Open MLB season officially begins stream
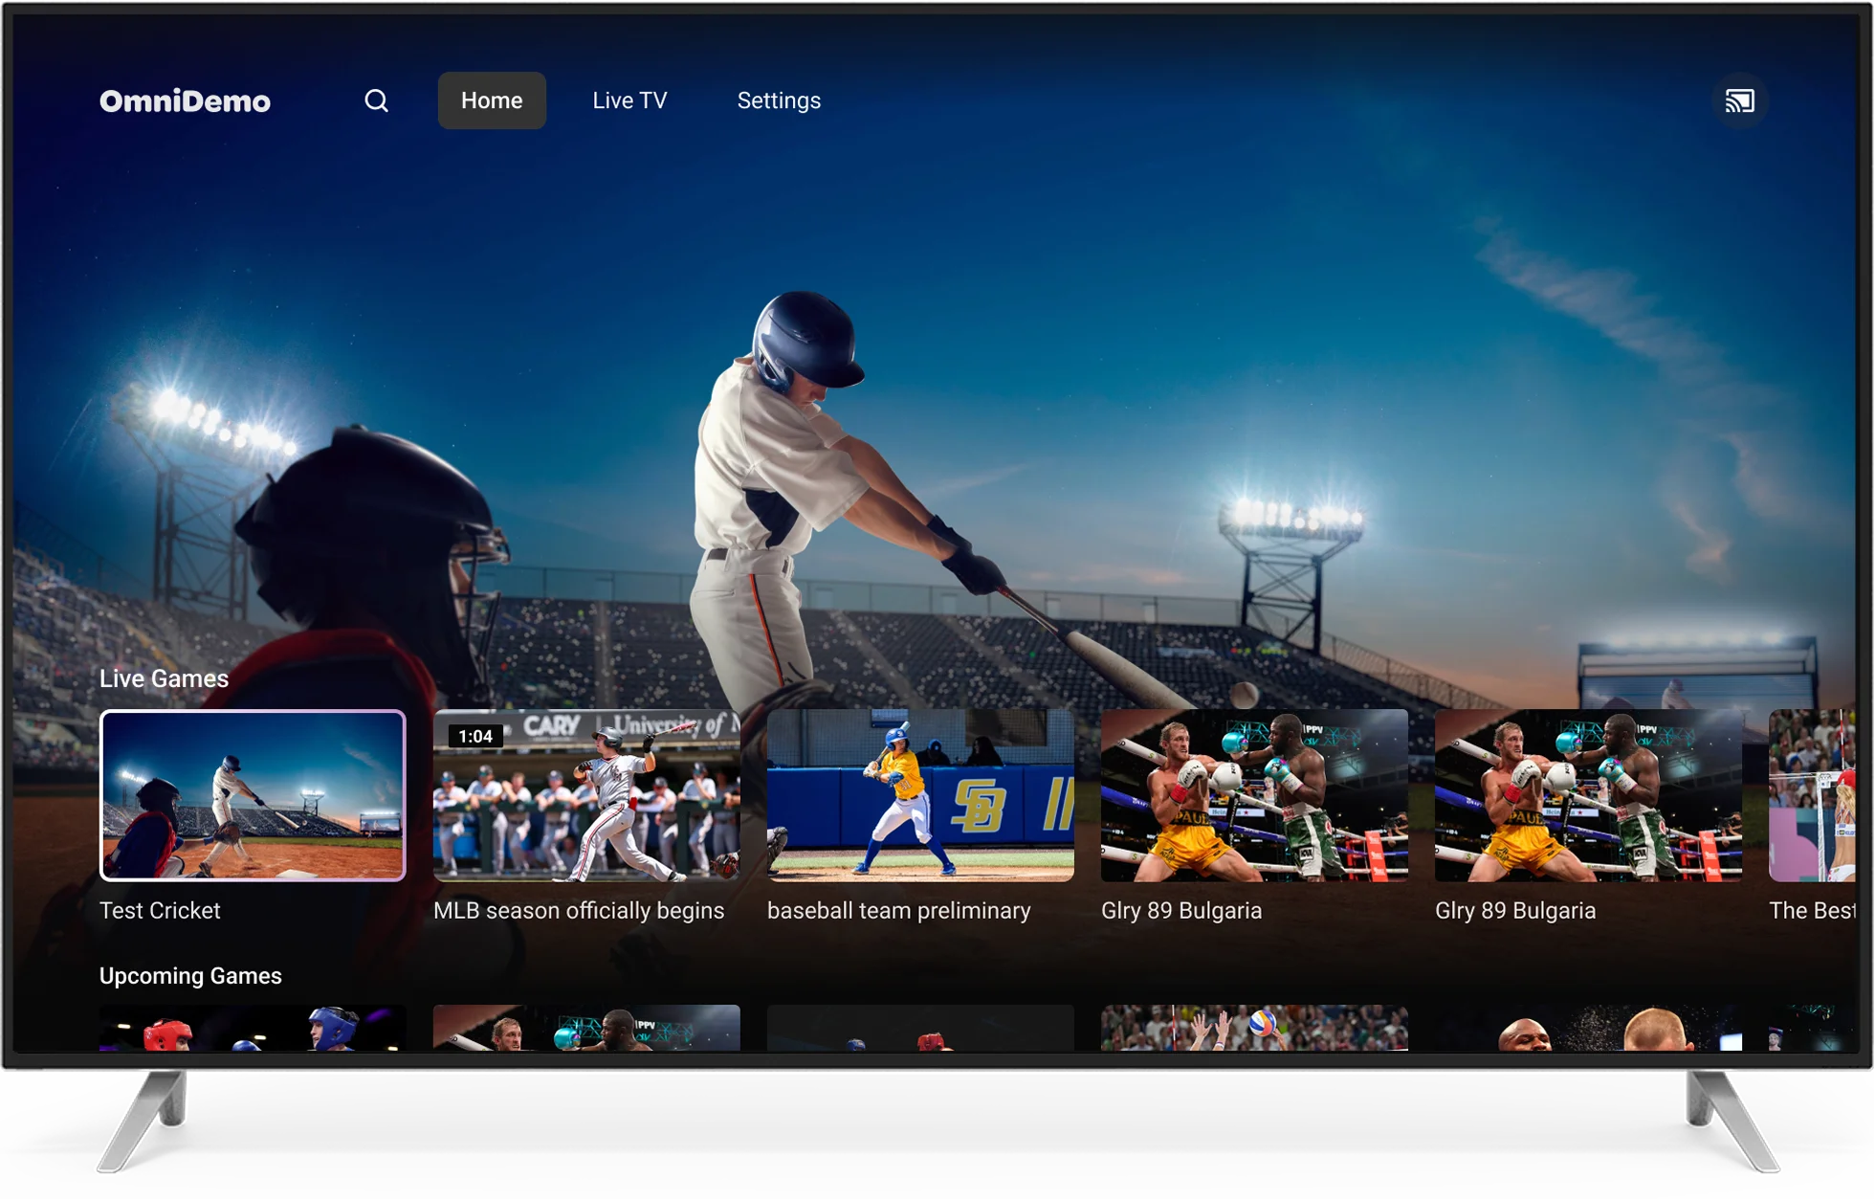The image size is (1875, 1199). (585, 795)
